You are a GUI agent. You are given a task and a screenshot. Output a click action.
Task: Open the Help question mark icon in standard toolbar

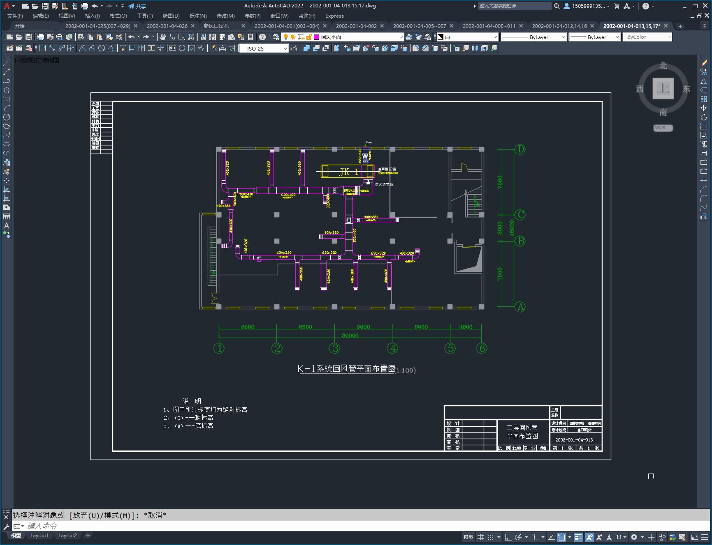pos(262,37)
